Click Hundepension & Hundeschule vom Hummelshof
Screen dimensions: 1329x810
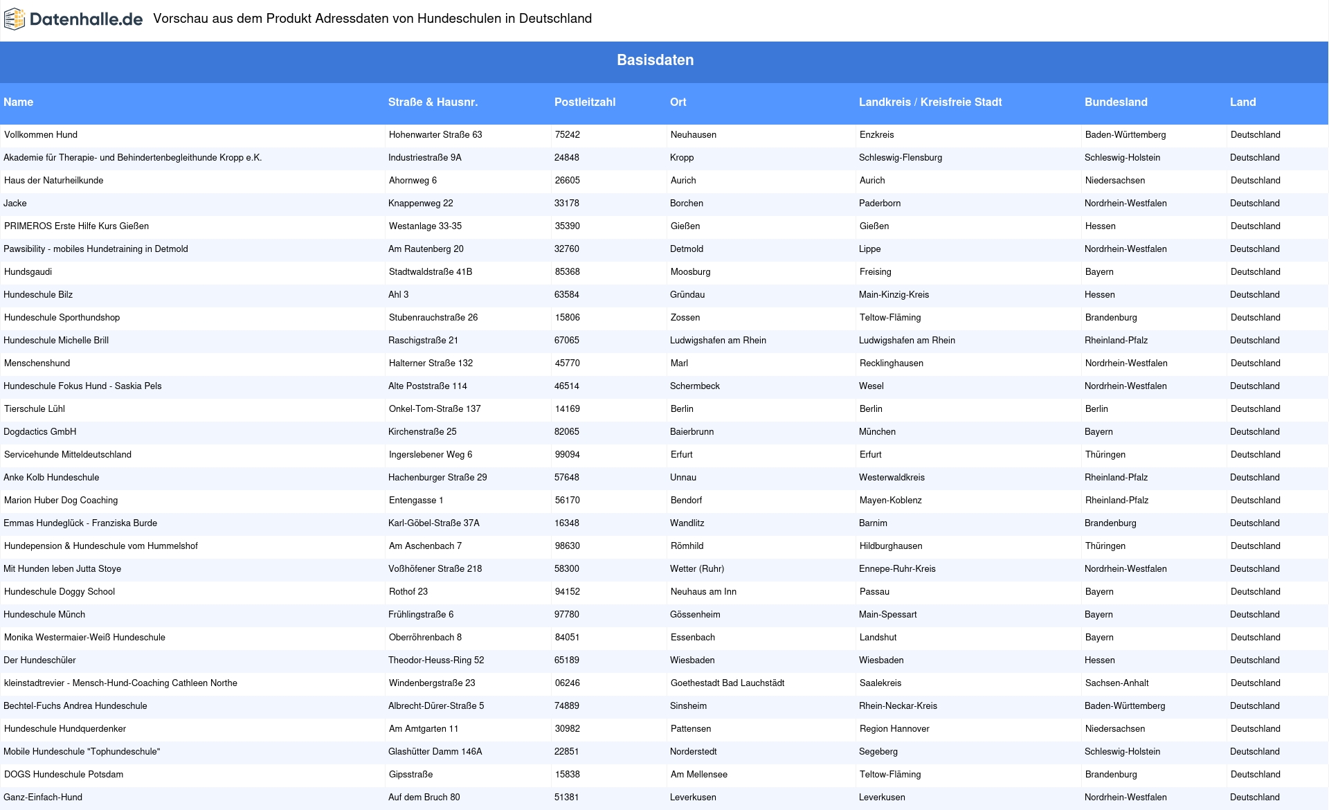point(101,546)
